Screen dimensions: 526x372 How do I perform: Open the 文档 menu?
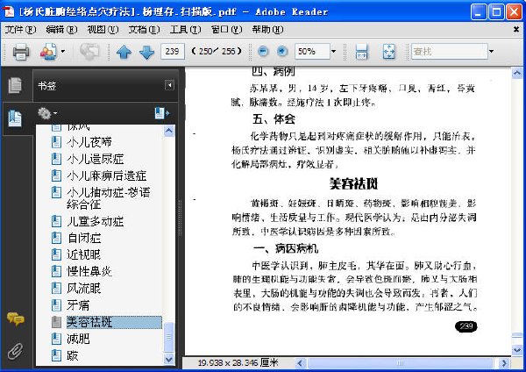tap(144, 30)
